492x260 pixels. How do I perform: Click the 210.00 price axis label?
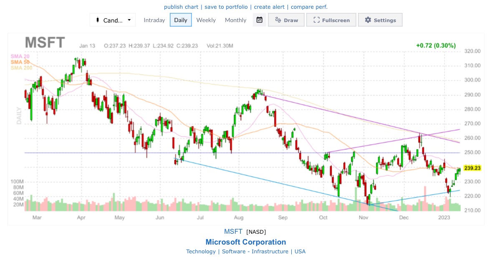[x=472, y=210]
